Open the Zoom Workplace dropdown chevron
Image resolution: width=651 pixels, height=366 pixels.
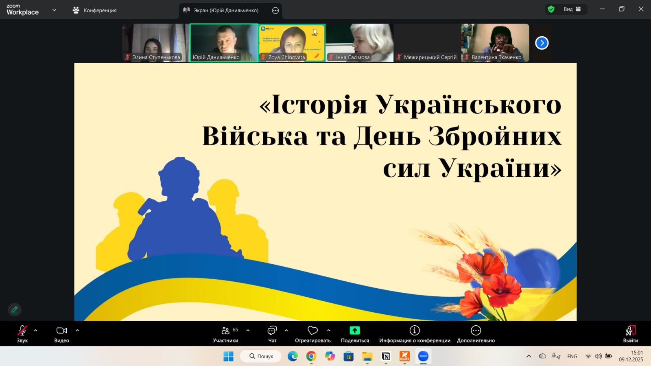pyautogui.click(x=54, y=10)
